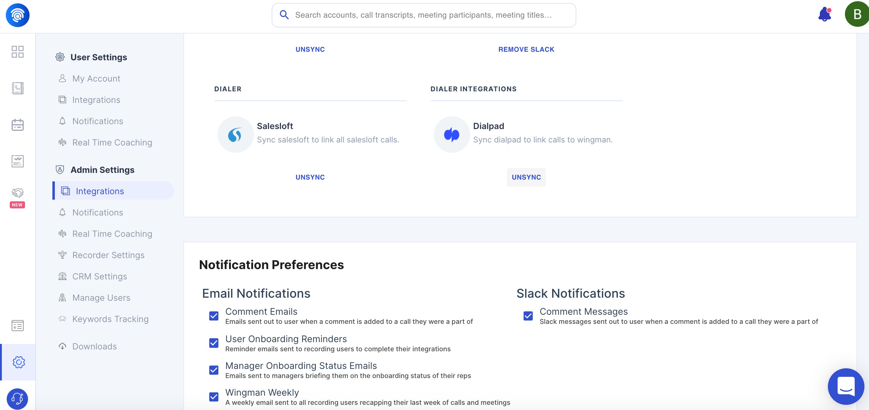Open the chat messenger widget
The image size is (869, 410).
845,386
